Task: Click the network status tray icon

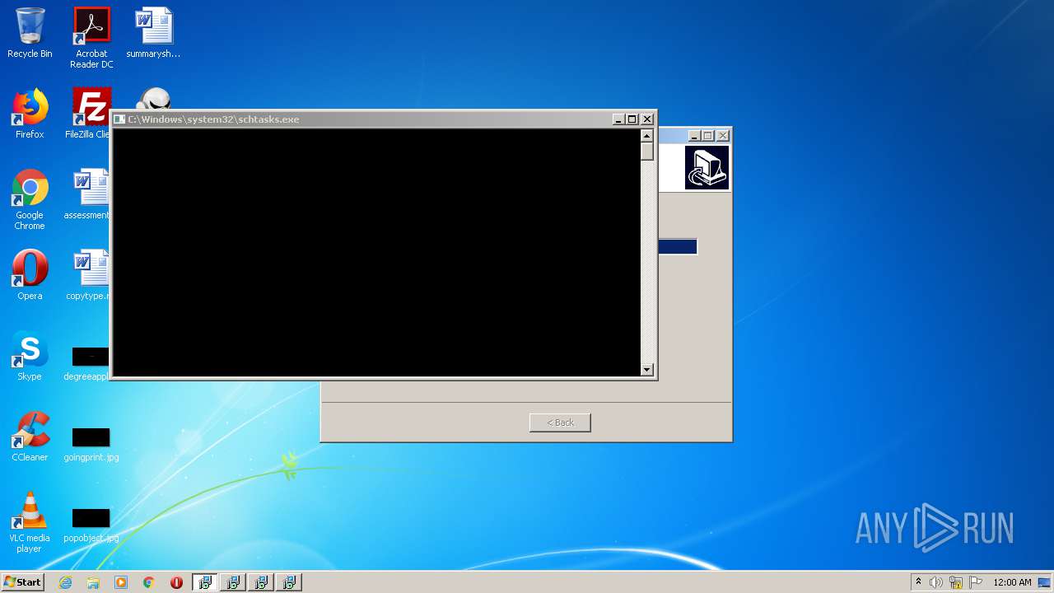Action: [956, 582]
